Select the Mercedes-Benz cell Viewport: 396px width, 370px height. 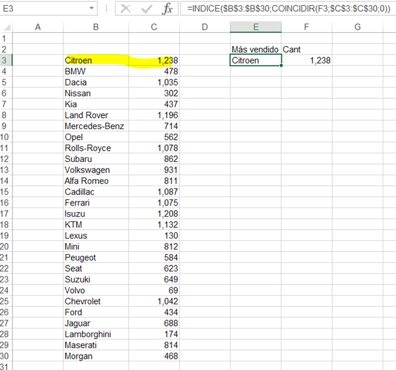tap(96, 126)
